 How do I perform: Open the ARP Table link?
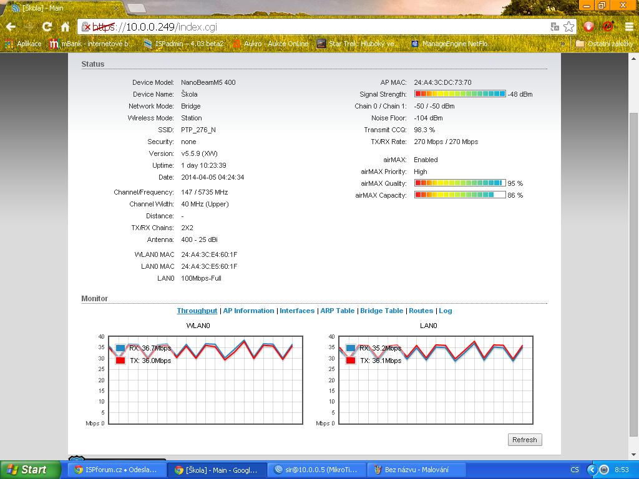click(x=338, y=311)
